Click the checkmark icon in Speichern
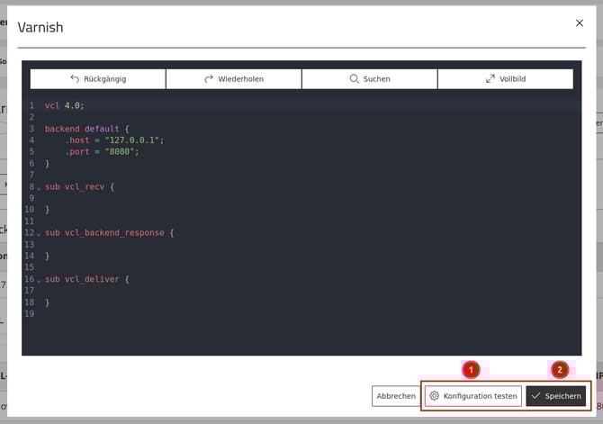The height and width of the screenshot is (424, 603). (x=536, y=396)
